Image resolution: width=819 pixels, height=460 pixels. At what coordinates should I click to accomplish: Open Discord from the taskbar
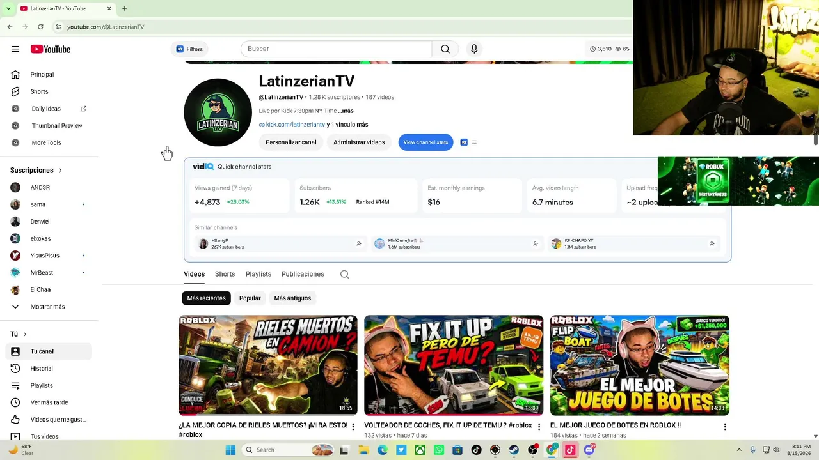point(589,450)
